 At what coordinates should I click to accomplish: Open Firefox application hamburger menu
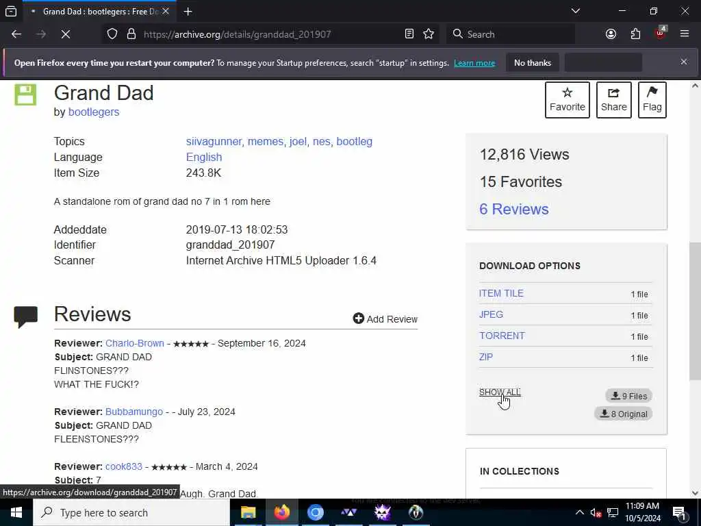tap(684, 34)
